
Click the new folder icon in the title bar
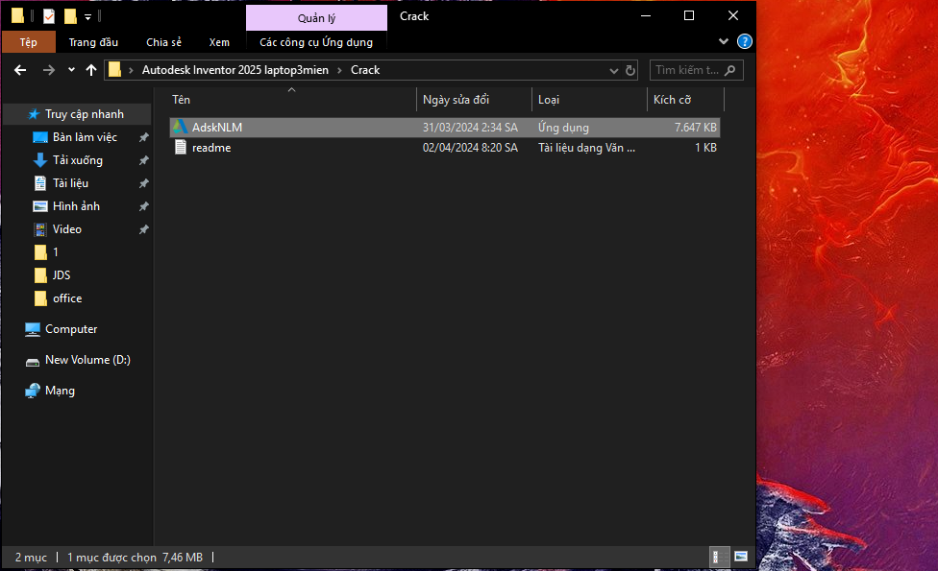point(70,16)
